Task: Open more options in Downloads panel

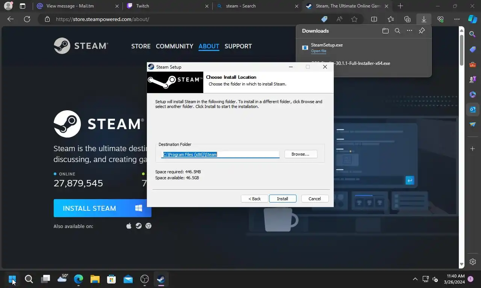Action: 410,31
